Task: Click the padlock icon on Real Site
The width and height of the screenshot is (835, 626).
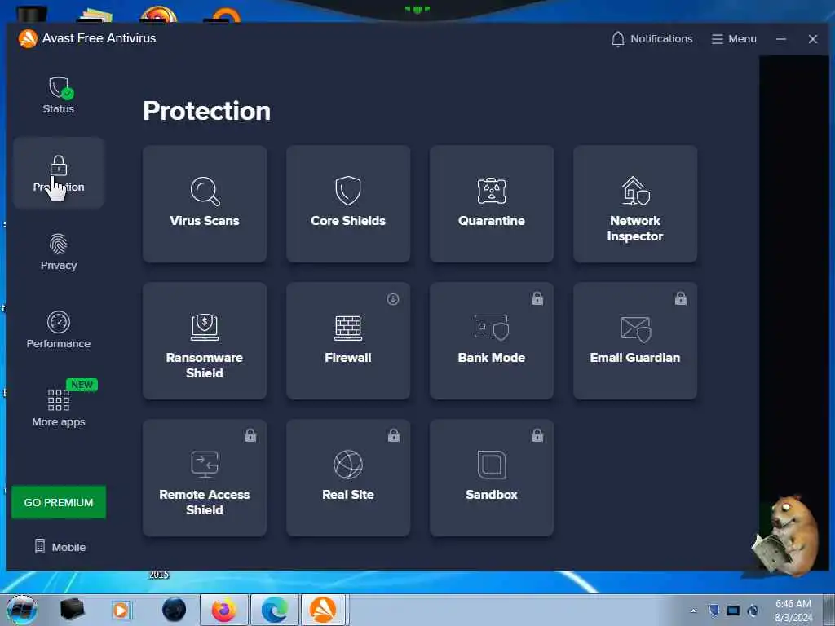Action: pyautogui.click(x=394, y=435)
